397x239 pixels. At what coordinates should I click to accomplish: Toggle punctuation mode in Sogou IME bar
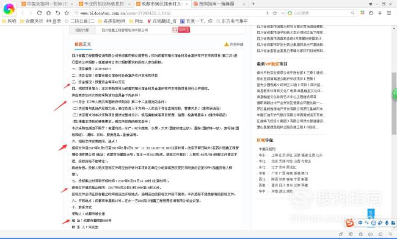click(x=366, y=223)
